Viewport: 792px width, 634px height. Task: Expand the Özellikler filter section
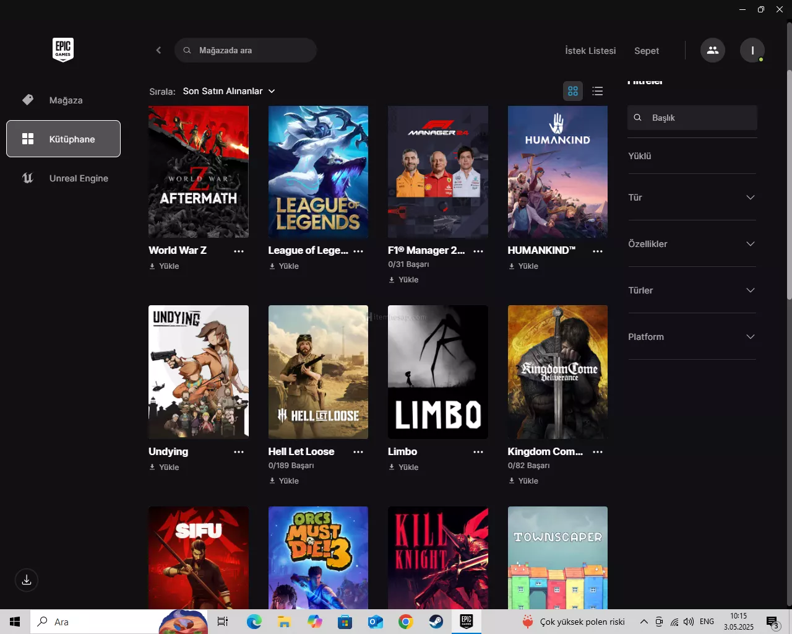pyautogui.click(x=692, y=244)
